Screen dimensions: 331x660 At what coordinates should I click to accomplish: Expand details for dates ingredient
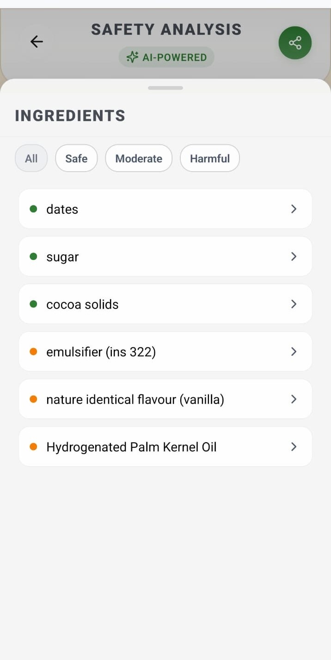click(x=294, y=209)
